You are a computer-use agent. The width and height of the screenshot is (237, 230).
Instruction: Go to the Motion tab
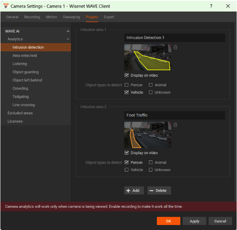coord(51,17)
